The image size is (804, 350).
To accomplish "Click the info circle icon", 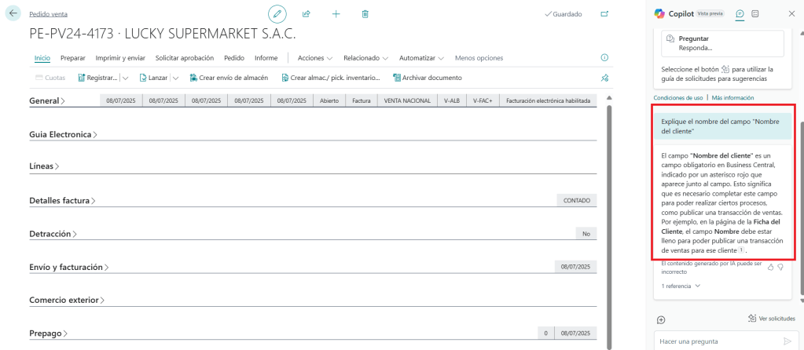I will tap(604, 58).
